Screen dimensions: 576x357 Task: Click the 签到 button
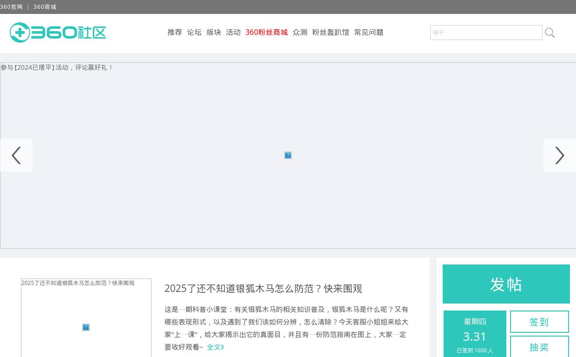pyautogui.click(x=539, y=322)
